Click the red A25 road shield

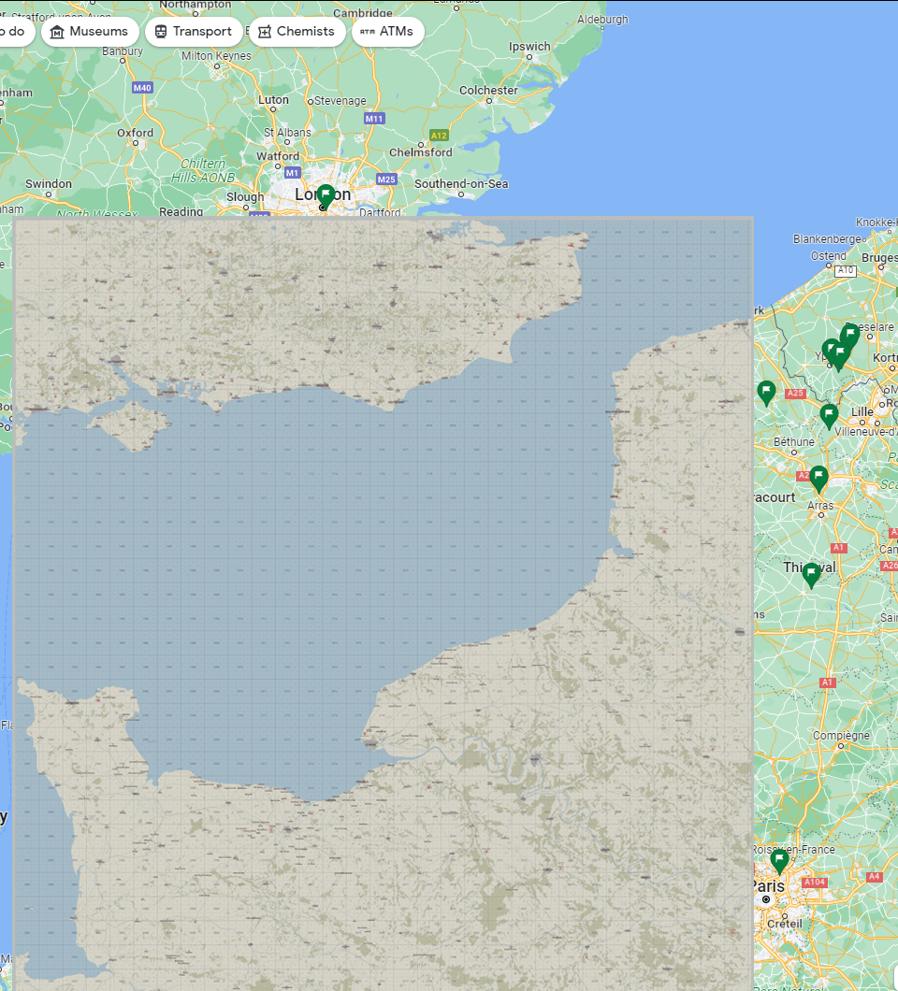[x=795, y=393]
